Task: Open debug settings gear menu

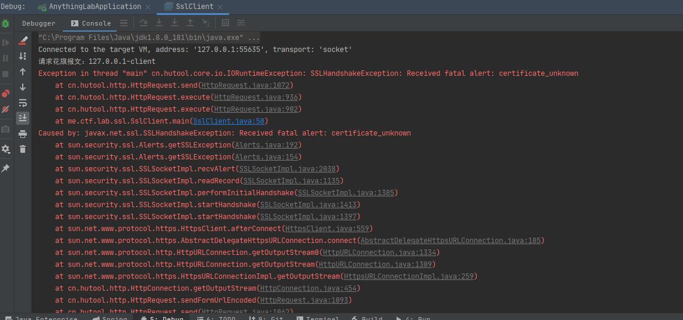Action: (5, 149)
